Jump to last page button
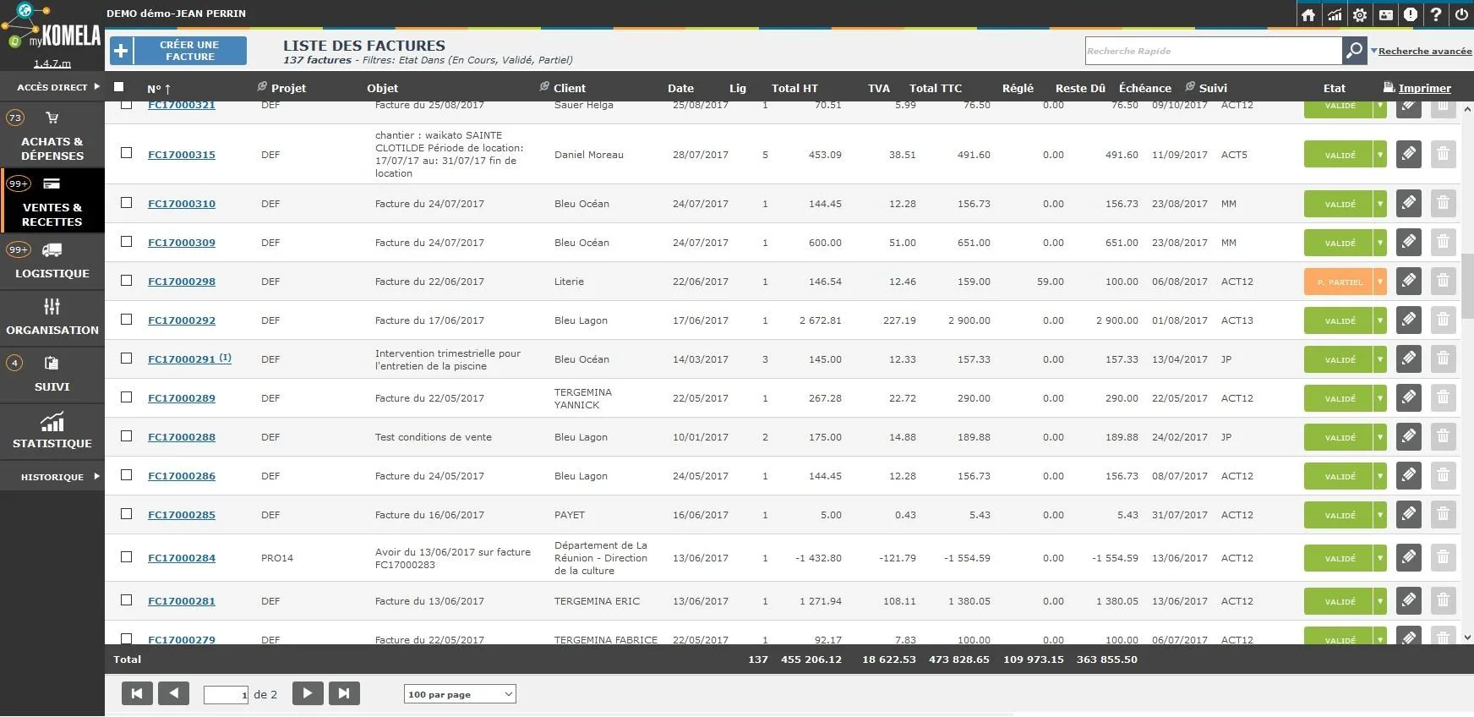Screen dimensions: 1474x717 click(344, 693)
